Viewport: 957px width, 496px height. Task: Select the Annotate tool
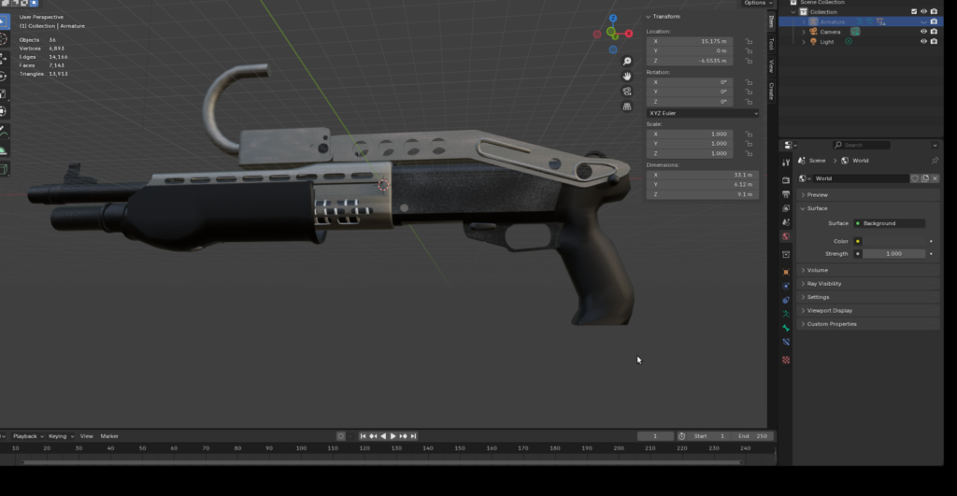click(x=4, y=132)
